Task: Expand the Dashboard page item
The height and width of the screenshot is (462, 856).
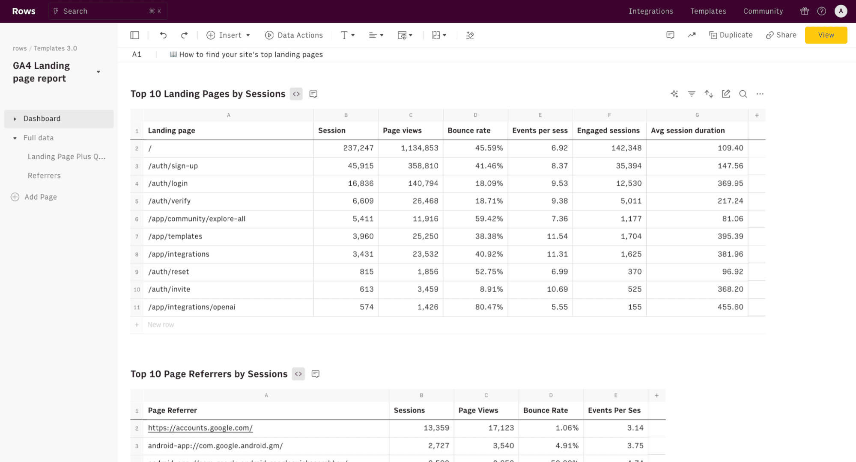Action: point(15,119)
